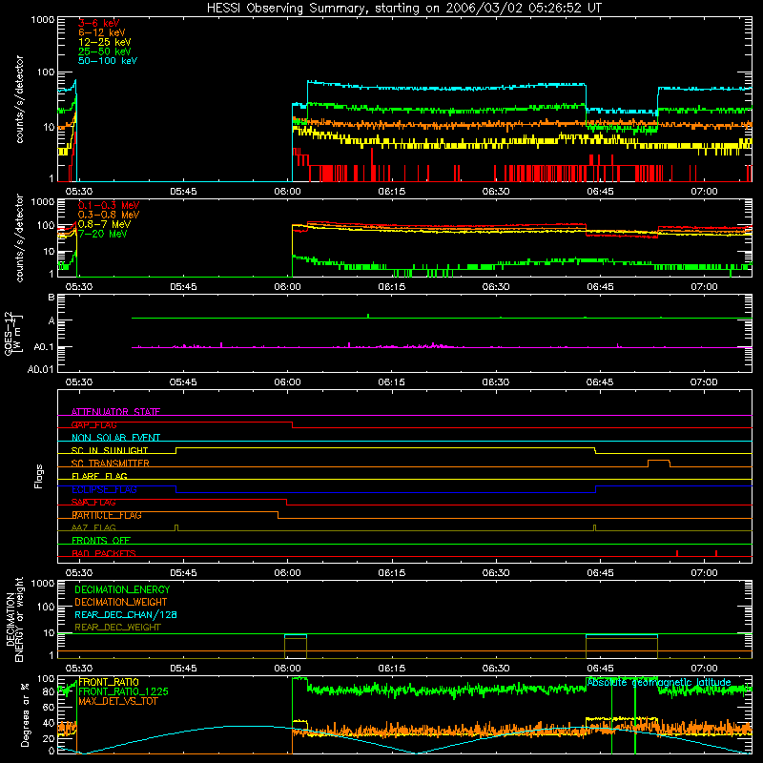Pick the GAP_FLAG label
The width and height of the screenshot is (763, 763).
(x=94, y=424)
